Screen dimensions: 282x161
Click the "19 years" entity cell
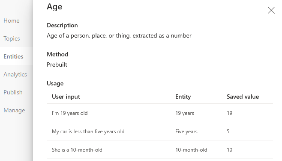click(185, 113)
